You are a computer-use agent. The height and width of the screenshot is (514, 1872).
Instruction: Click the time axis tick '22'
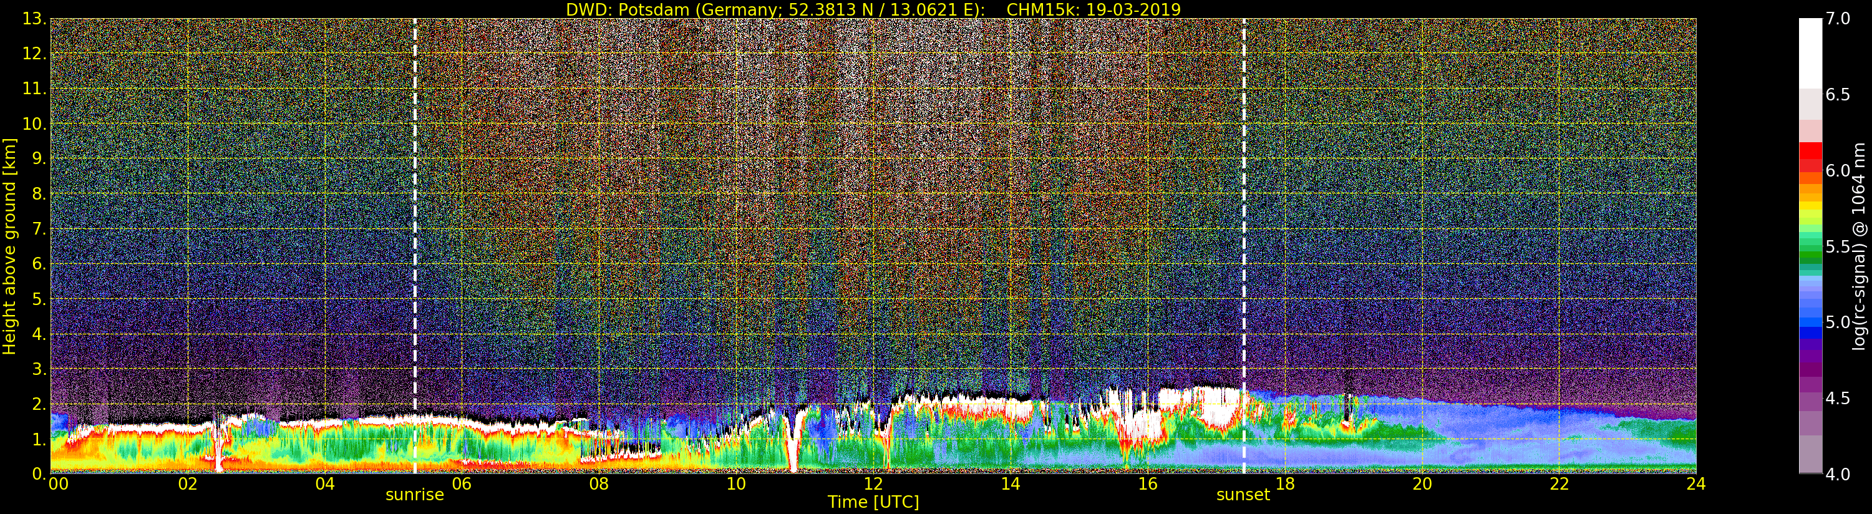pyautogui.click(x=1559, y=484)
